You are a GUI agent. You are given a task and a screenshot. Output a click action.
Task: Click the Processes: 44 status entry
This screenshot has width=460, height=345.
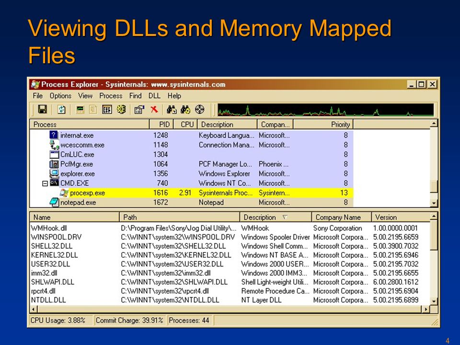pos(189,321)
